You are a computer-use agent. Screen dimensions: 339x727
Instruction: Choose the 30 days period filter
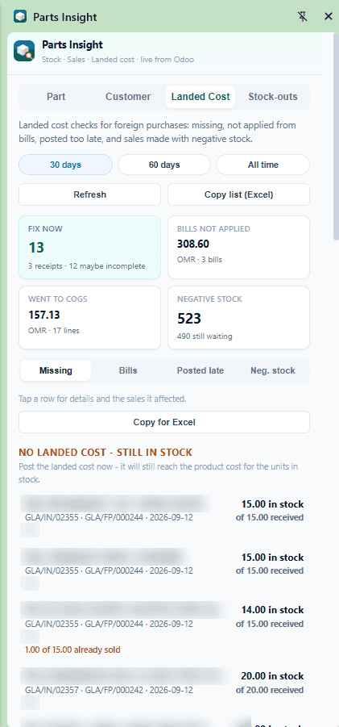(66, 165)
